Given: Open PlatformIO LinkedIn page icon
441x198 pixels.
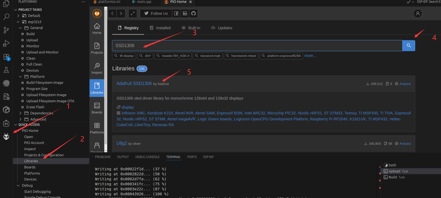Looking at the screenshot, I should 185,13.
